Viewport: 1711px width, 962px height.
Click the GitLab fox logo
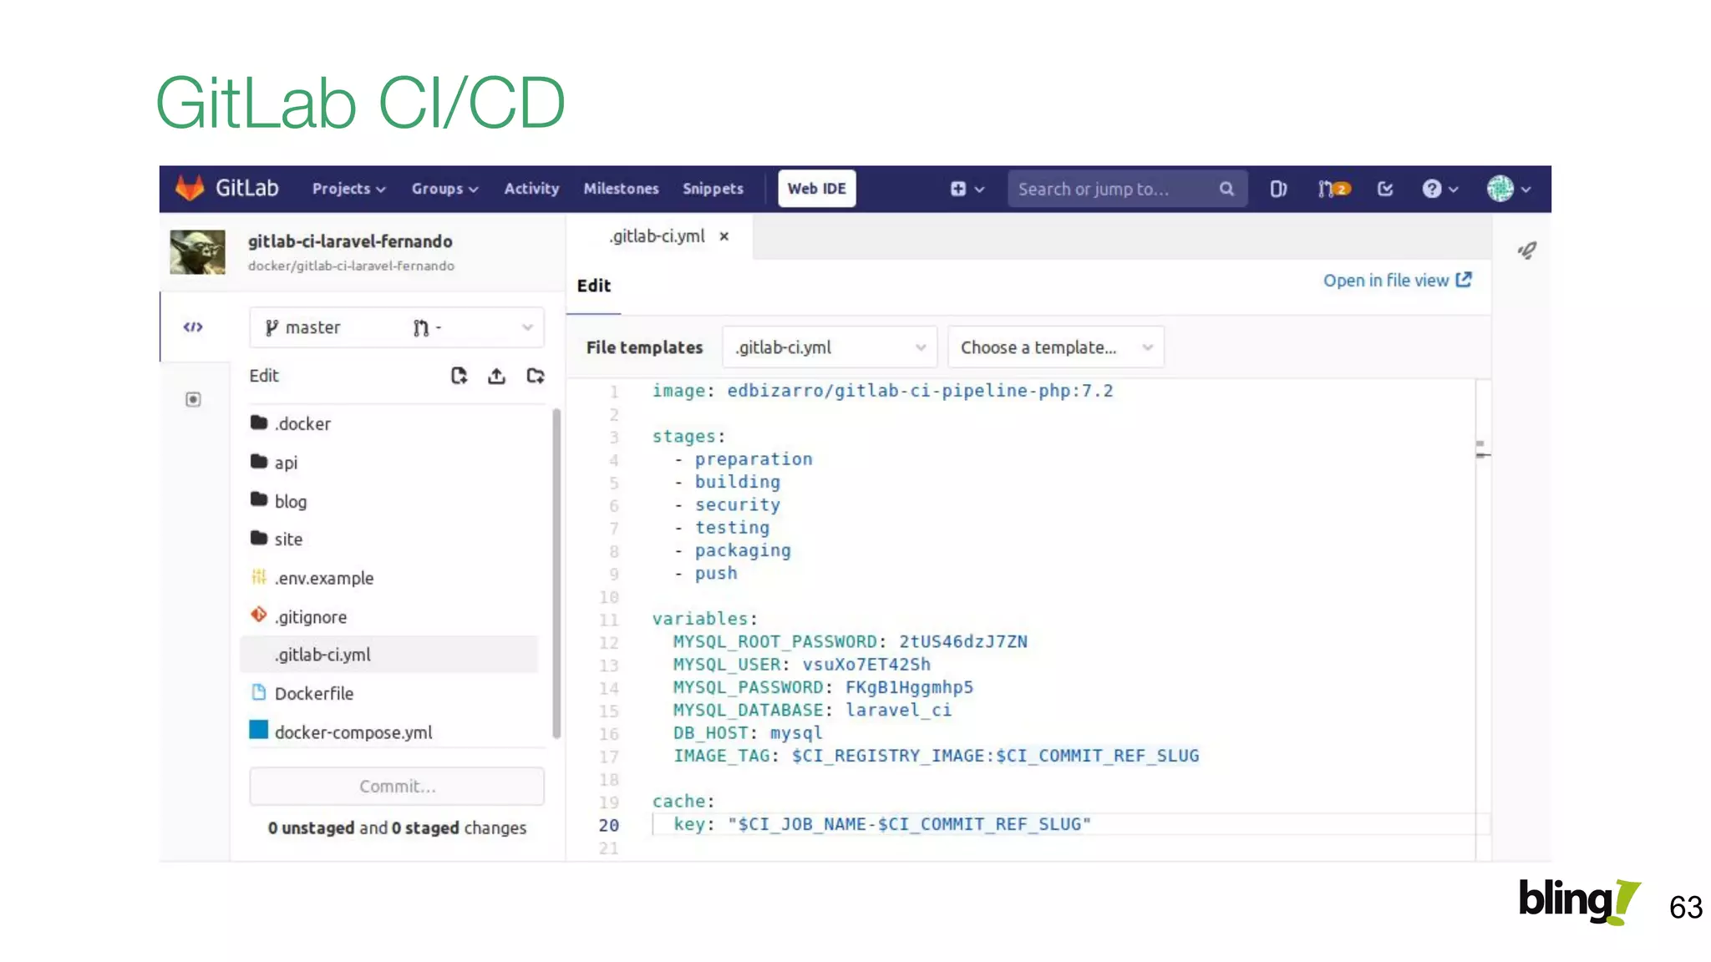click(190, 188)
